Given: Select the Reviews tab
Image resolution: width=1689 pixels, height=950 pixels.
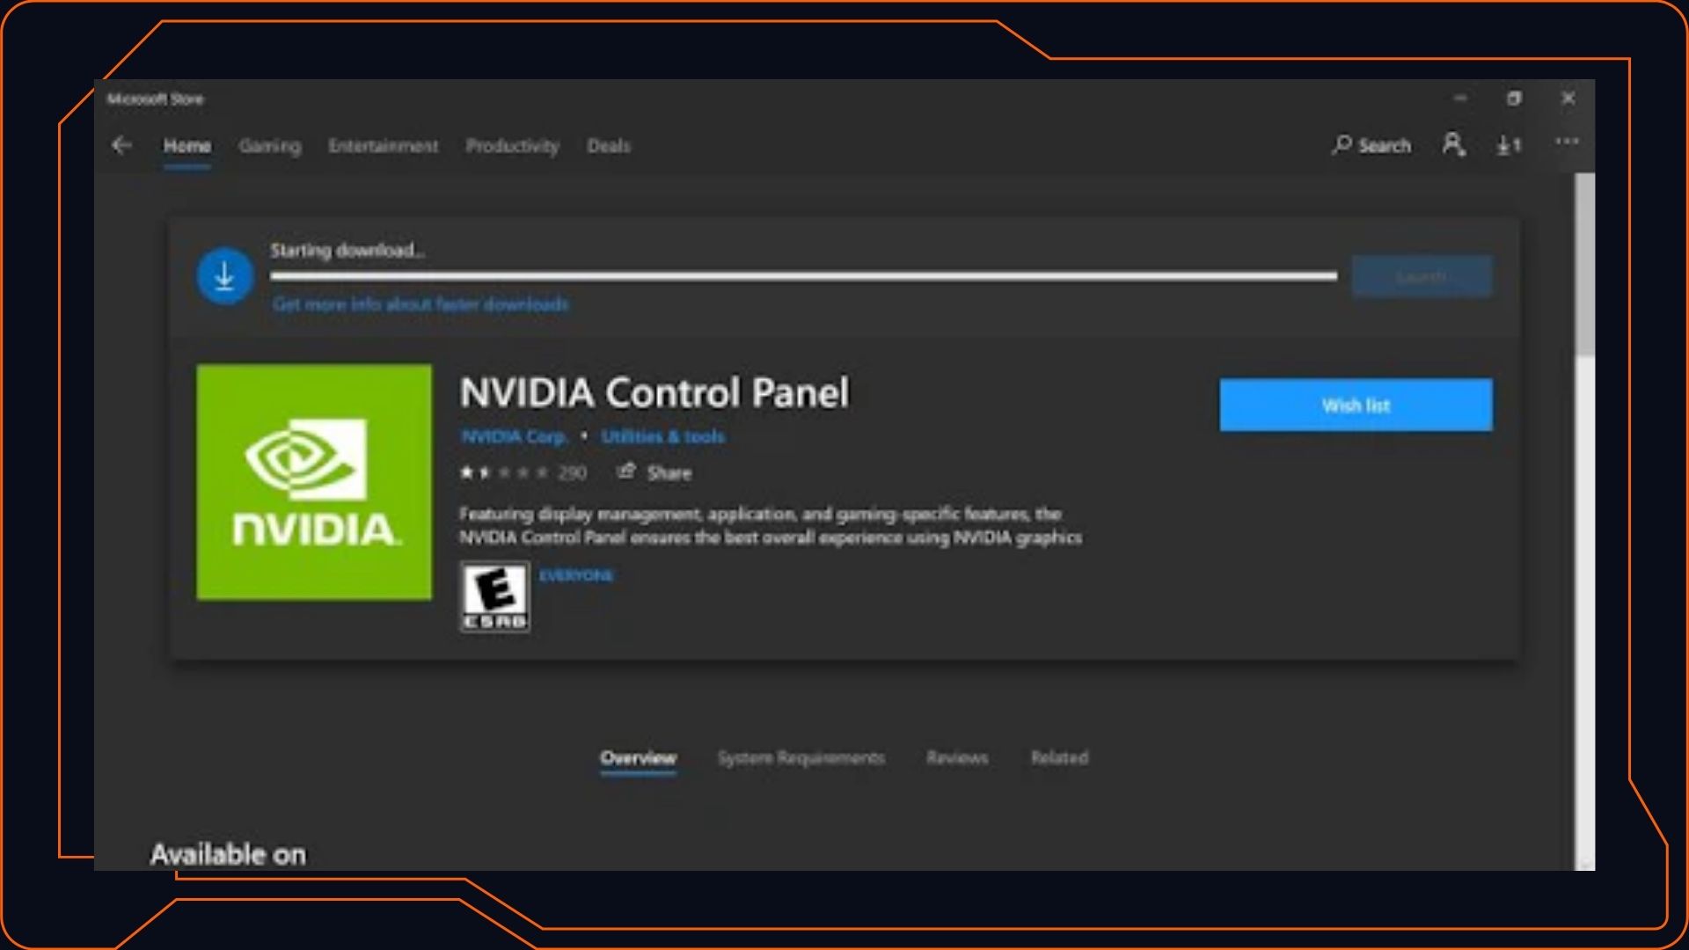Looking at the screenshot, I should 957,757.
